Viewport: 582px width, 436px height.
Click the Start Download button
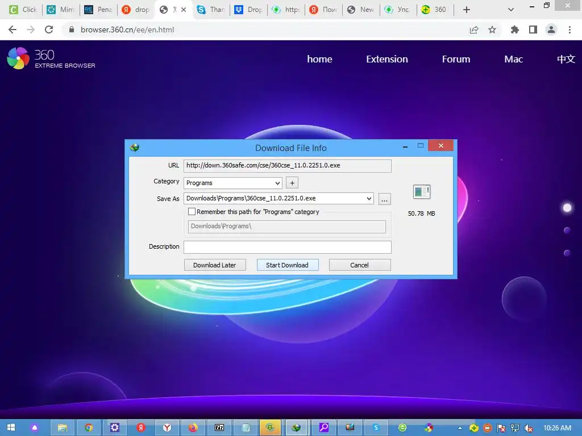(287, 265)
